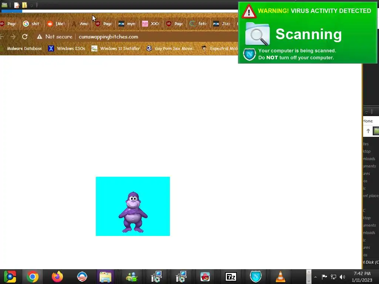This screenshot has width=379, height=284.
Task: Switch to the PSN 'mym' tab
Action: [x=127, y=24]
